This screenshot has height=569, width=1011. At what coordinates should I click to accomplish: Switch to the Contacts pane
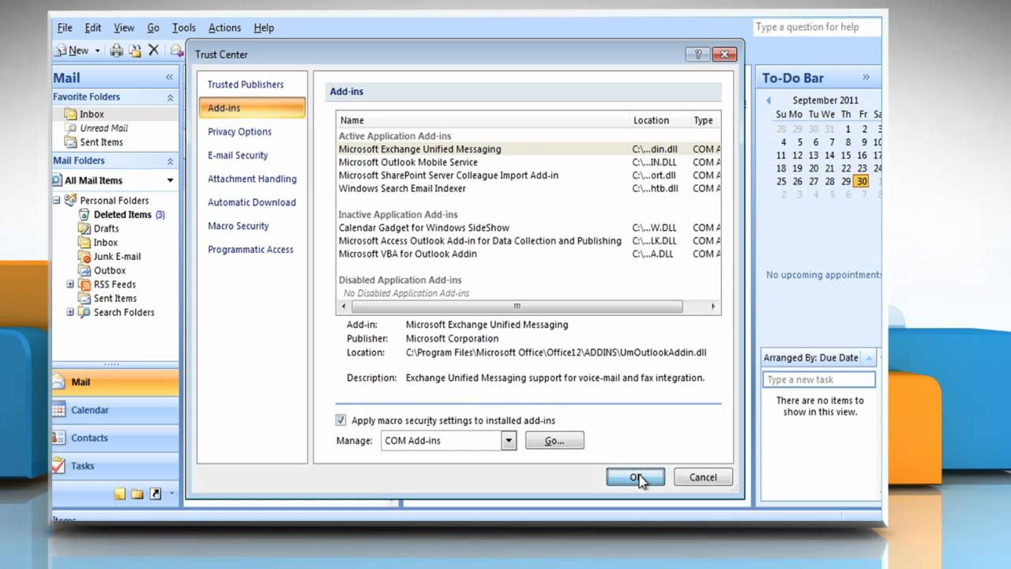tap(115, 438)
